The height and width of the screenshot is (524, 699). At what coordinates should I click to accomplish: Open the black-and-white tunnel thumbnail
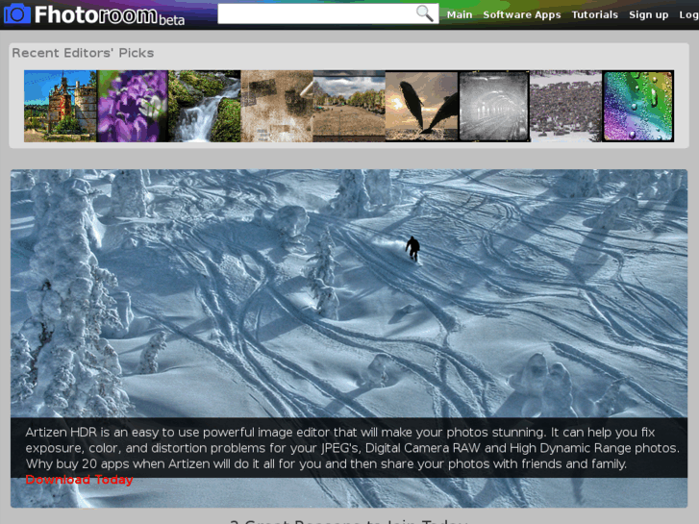(x=494, y=106)
